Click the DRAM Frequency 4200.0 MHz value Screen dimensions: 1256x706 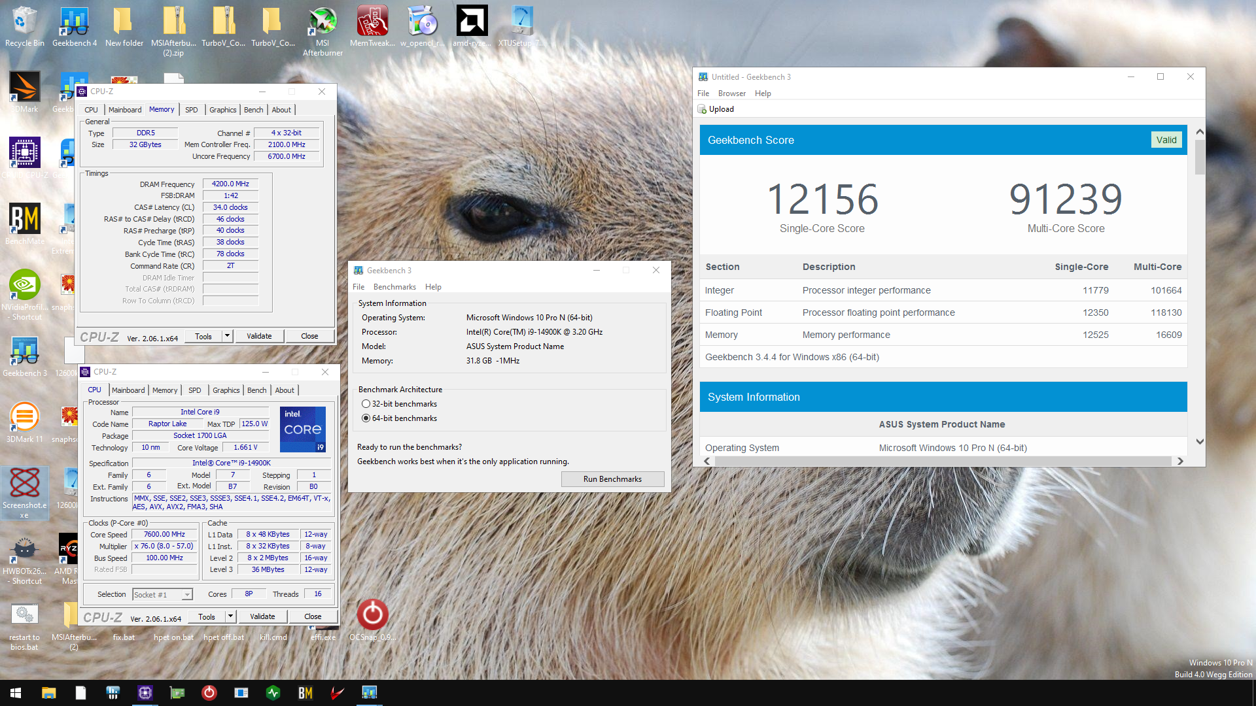230,184
